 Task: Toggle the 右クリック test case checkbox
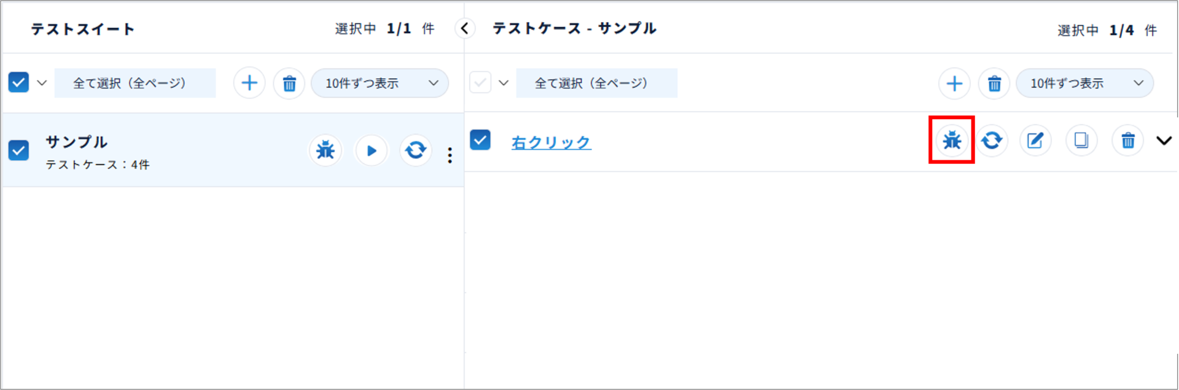(480, 140)
